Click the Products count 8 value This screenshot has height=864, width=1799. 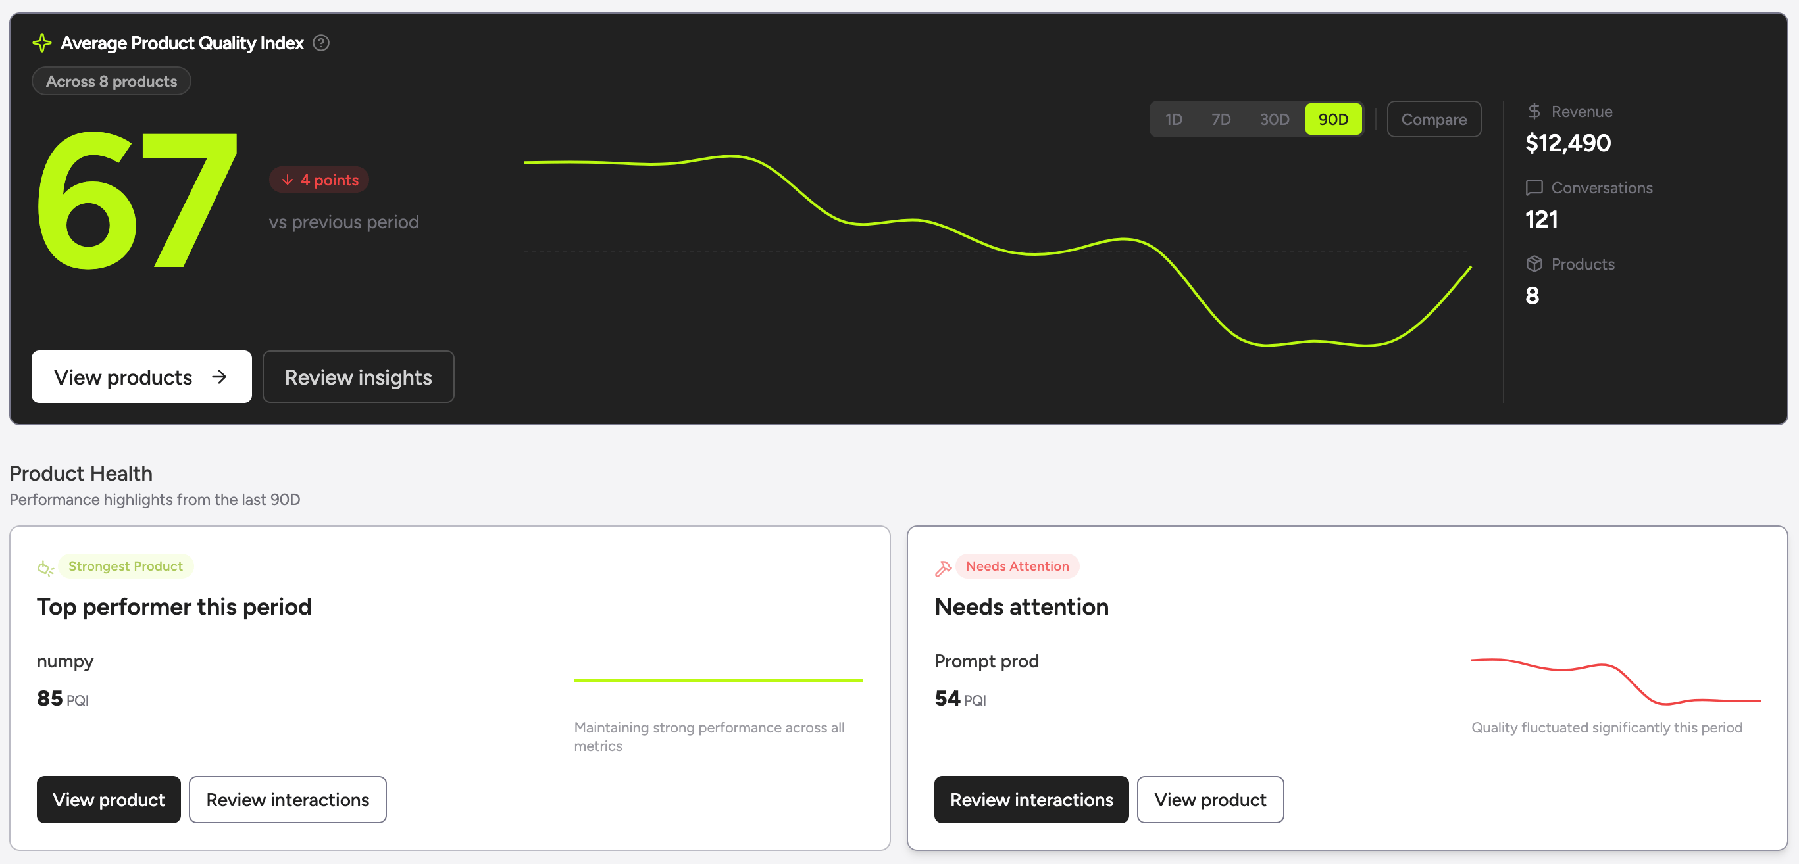(x=1533, y=296)
